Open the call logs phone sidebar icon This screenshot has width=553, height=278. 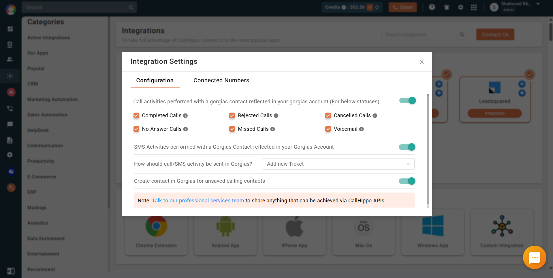pyautogui.click(x=10, y=108)
